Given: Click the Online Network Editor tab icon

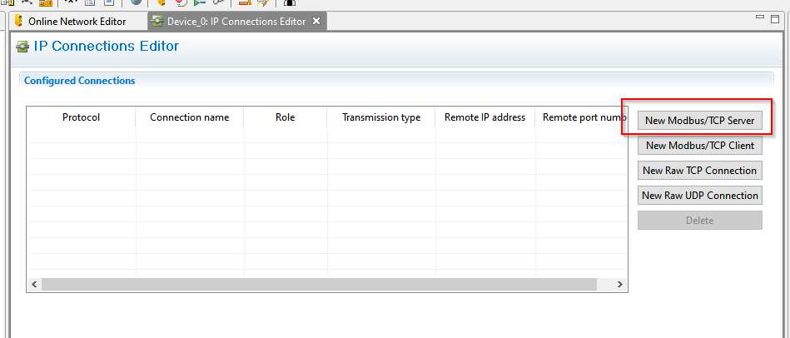Looking at the screenshot, I should (19, 21).
